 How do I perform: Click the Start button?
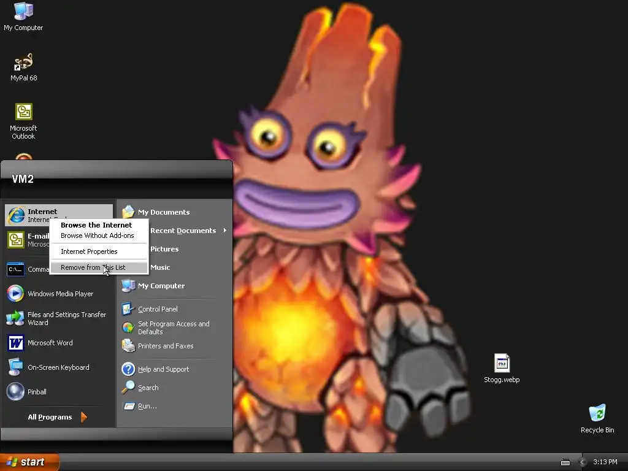pos(29,462)
